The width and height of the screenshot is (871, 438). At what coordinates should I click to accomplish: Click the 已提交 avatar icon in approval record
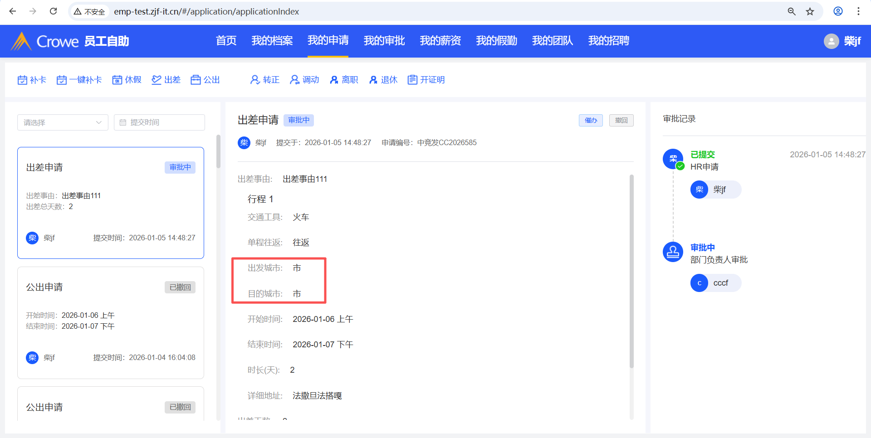click(x=673, y=159)
